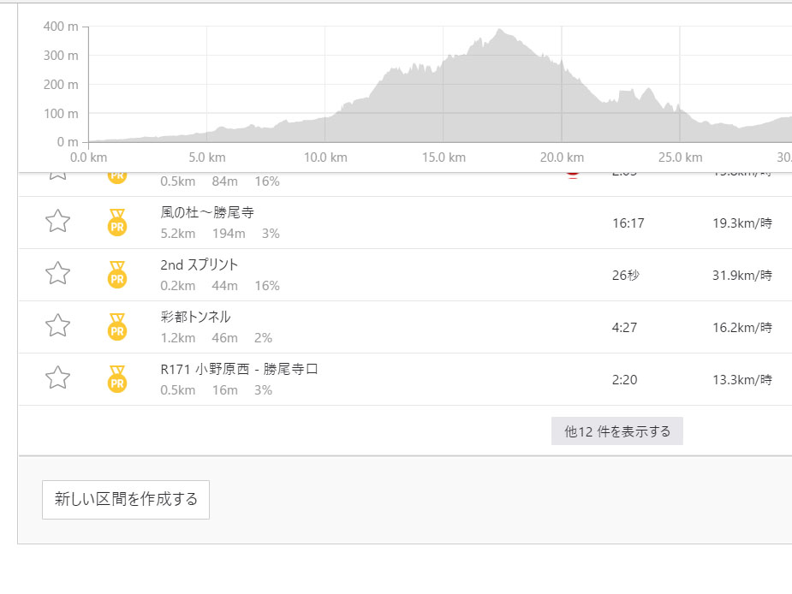Star the R171 小野原西 - 勝尾寺口 segment
Viewport: 792px width, 594px height.
point(57,377)
